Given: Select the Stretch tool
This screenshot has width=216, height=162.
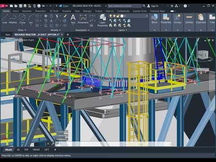Looking at the screenshot, I should [x=46, y=26].
